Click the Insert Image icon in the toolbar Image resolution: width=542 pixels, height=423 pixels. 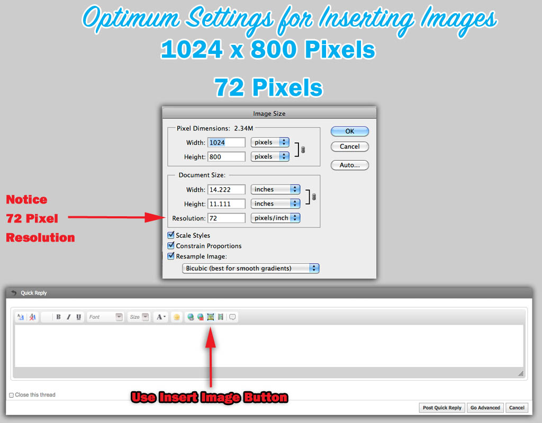(x=211, y=317)
